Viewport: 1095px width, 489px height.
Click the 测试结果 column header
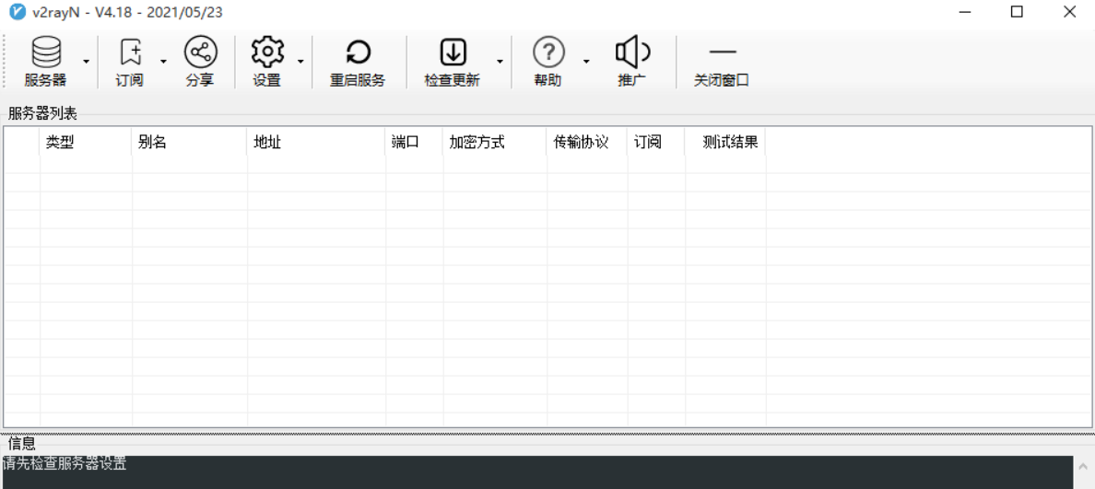pos(724,143)
